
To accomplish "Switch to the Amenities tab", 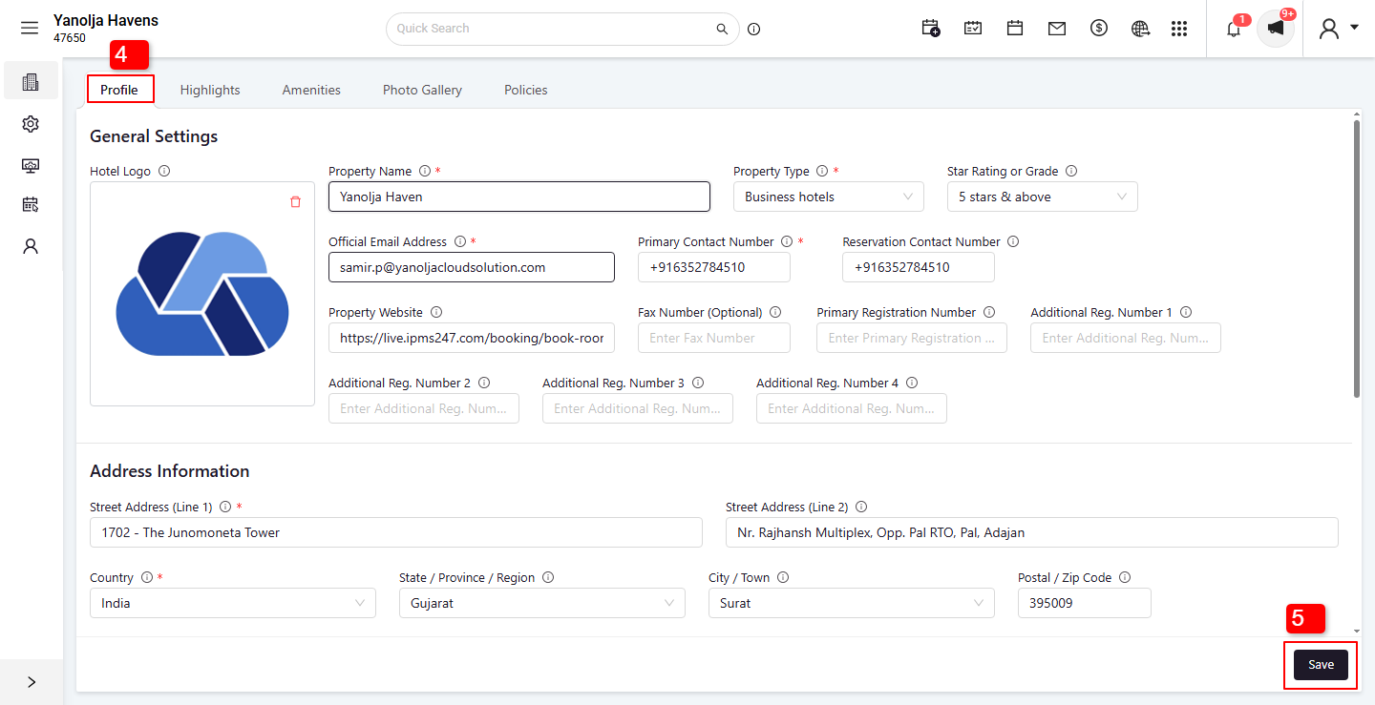I will coord(311,90).
